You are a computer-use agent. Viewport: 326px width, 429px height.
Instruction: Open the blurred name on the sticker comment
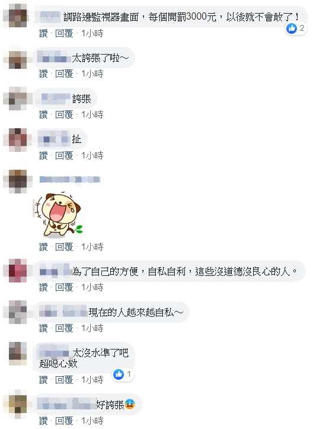coord(70,179)
